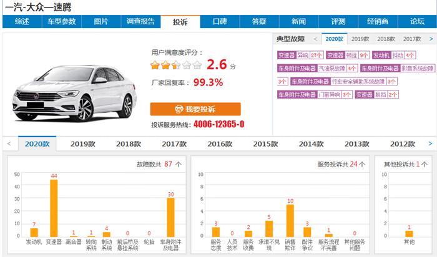This screenshot has height=257, width=437.
Task: Click the 配件争议 bar showing 3
Action: 307,232
